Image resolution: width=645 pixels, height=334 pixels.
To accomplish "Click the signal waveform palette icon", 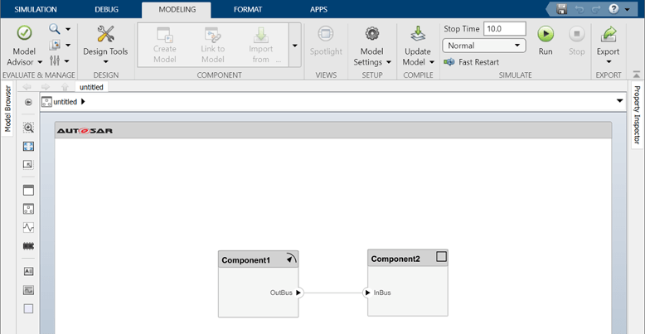I will 28,227.
